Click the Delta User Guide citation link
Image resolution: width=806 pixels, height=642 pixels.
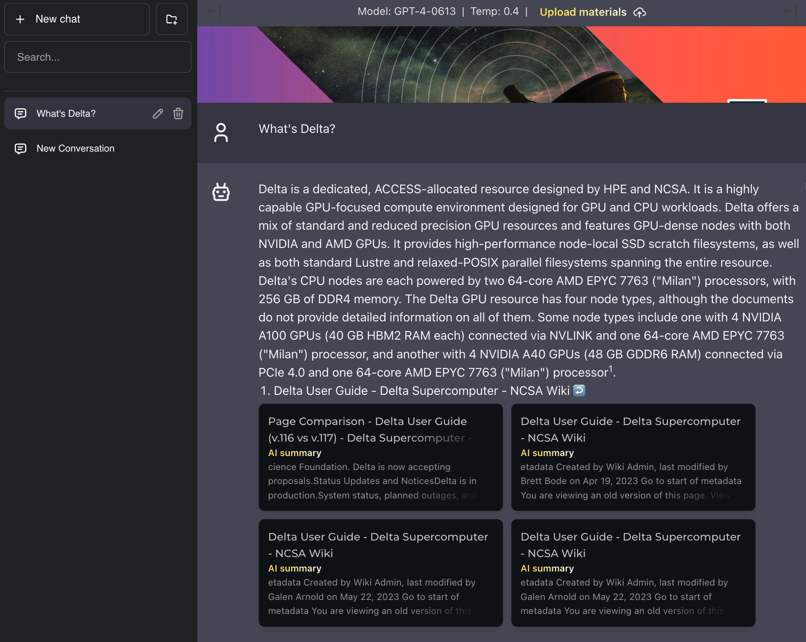[421, 391]
